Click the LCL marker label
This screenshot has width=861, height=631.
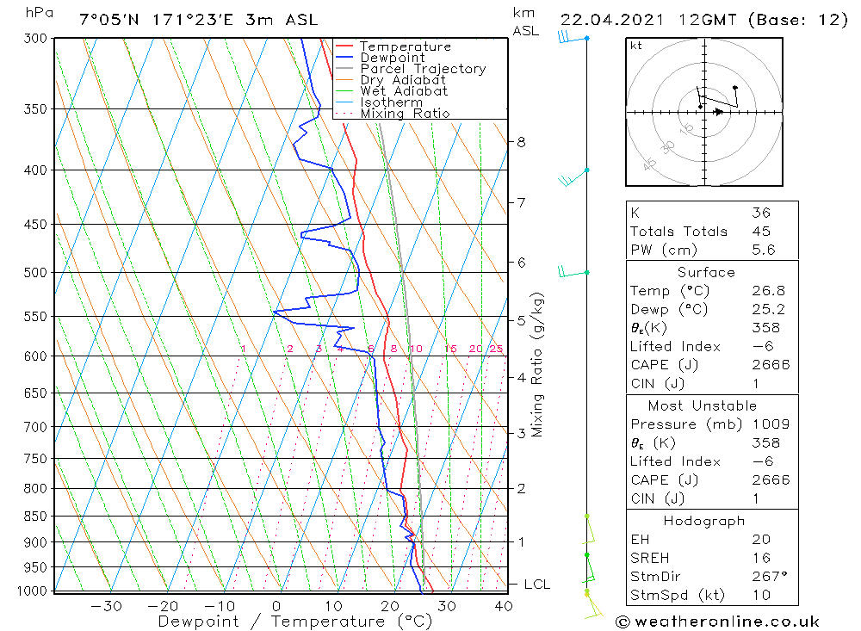536,585
